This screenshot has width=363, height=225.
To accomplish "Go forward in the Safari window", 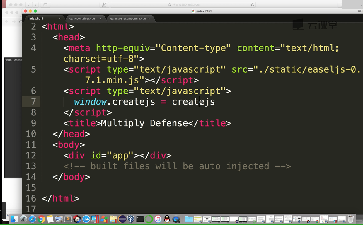I will click(35, 5).
